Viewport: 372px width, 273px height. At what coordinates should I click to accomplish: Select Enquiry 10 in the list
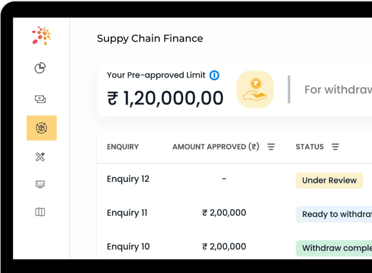[x=128, y=247]
